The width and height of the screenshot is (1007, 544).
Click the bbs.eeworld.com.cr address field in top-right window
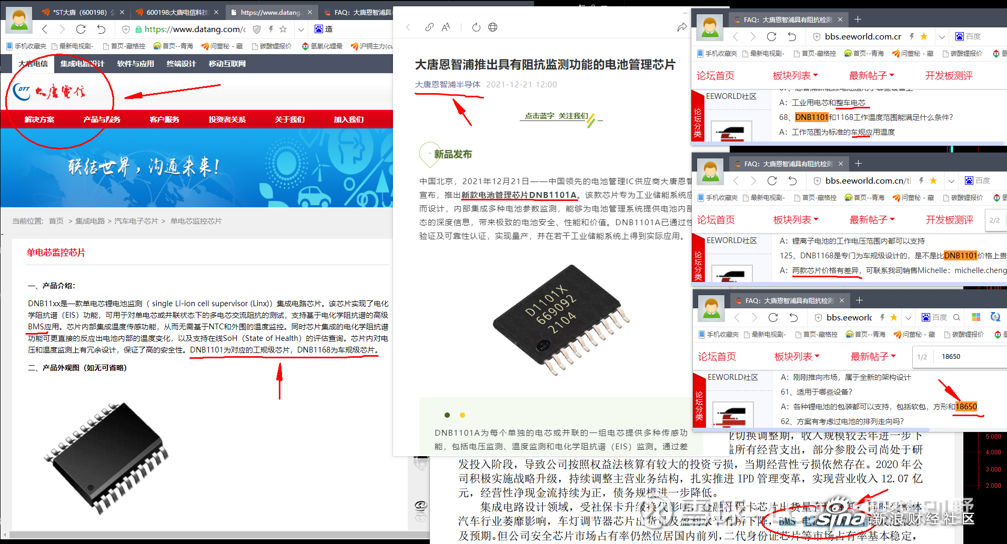[x=863, y=36]
